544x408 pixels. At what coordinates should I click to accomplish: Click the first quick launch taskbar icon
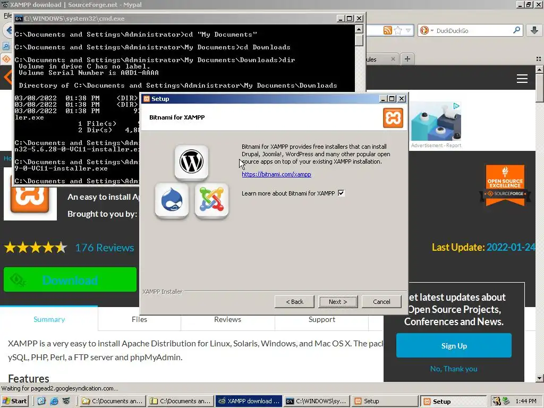tap(41, 401)
